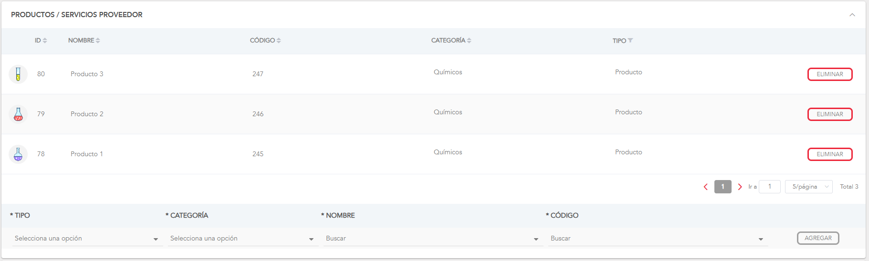Click the yellow test tube icon for Producto 3
Viewport: 869px width, 261px height.
click(x=18, y=74)
